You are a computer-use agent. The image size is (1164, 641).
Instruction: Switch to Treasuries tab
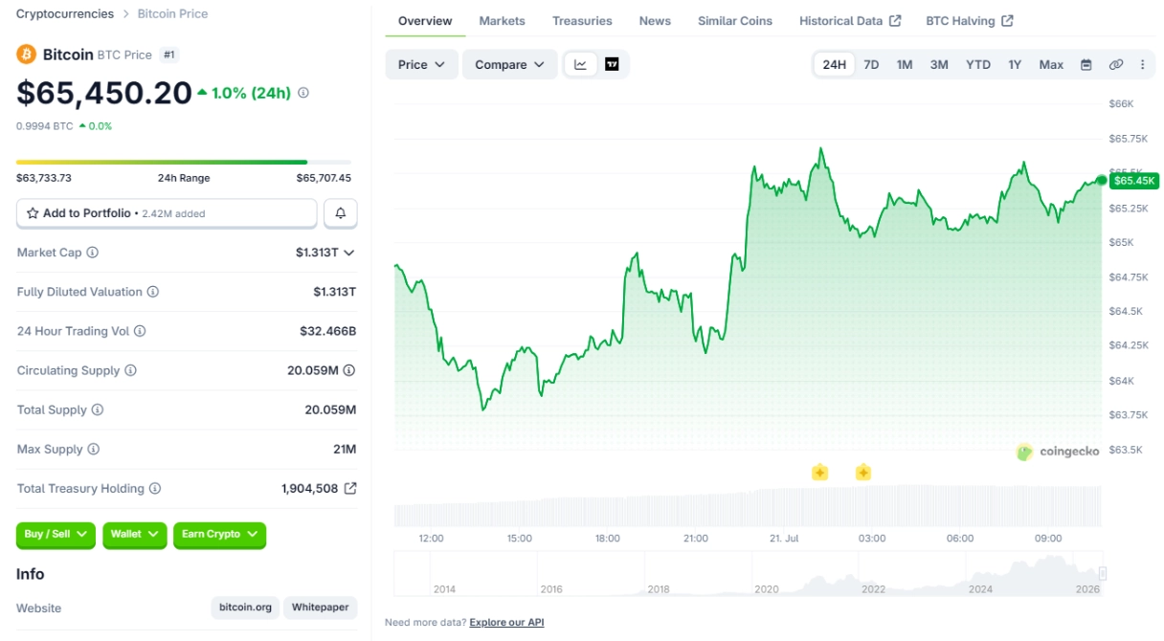coord(582,21)
